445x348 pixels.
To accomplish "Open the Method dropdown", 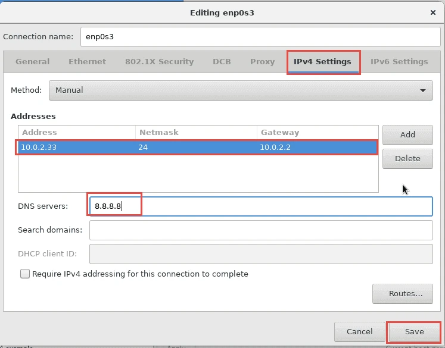I will [240, 90].
